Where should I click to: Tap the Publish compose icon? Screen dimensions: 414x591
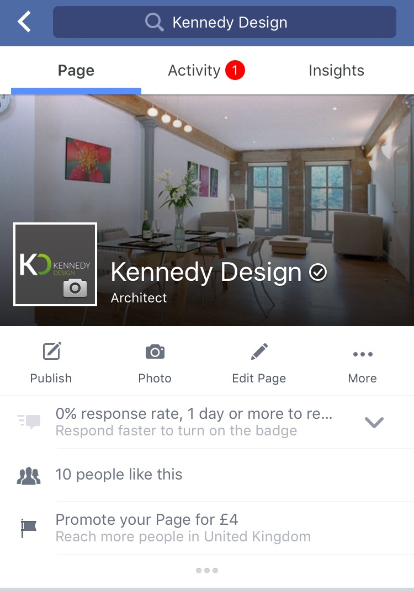52,352
